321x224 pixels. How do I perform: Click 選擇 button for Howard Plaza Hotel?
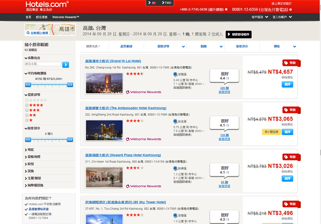click(288, 179)
